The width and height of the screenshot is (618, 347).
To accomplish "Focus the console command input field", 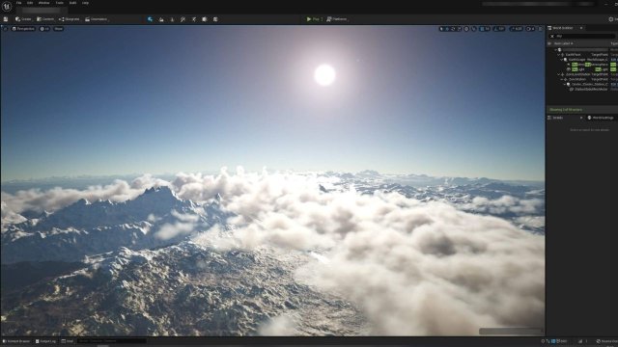I will 112,341.
